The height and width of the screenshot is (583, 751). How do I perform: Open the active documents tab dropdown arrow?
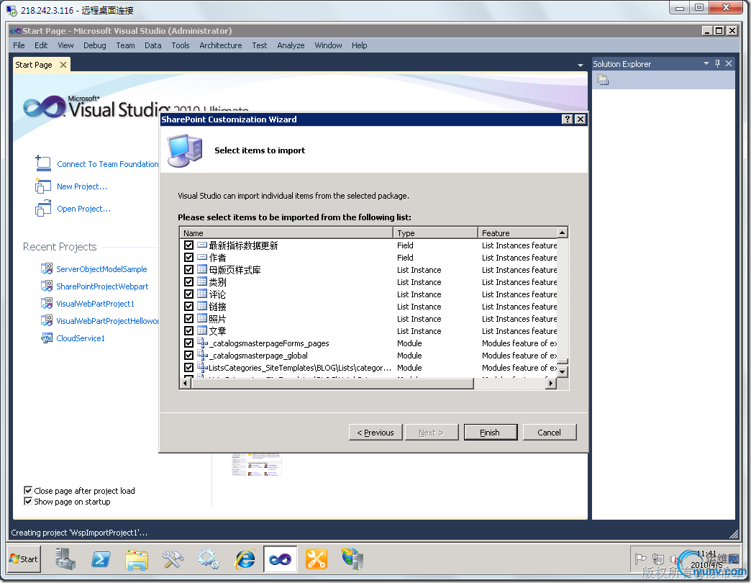coord(581,65)
